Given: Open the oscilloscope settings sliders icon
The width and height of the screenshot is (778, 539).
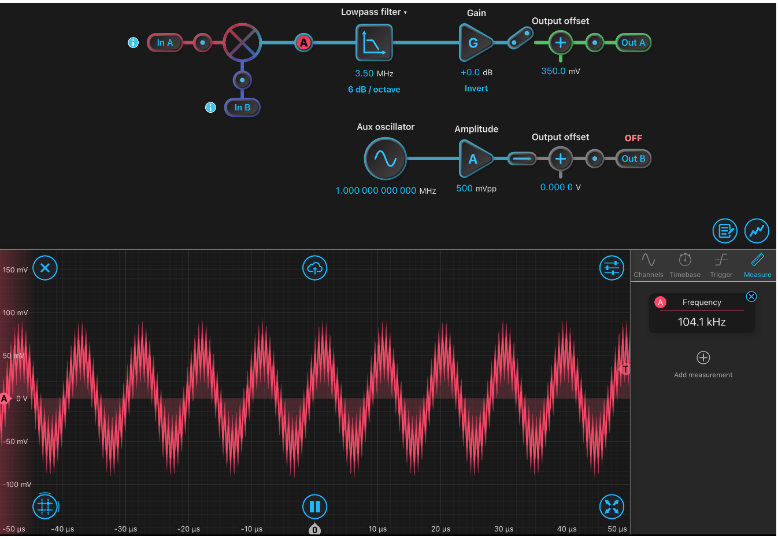Looking at the screenshot, I should tap(612, 268).
